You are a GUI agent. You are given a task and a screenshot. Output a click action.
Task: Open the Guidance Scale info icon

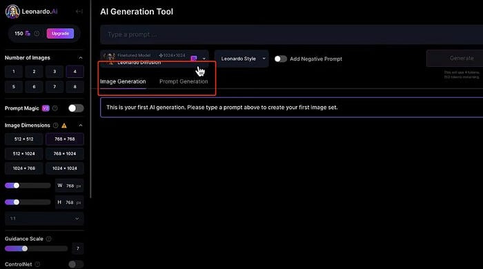pos(49,239)
